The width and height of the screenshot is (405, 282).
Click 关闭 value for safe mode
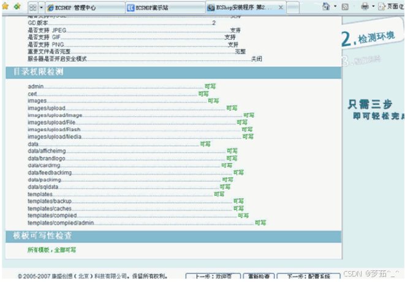coord(257,59)
